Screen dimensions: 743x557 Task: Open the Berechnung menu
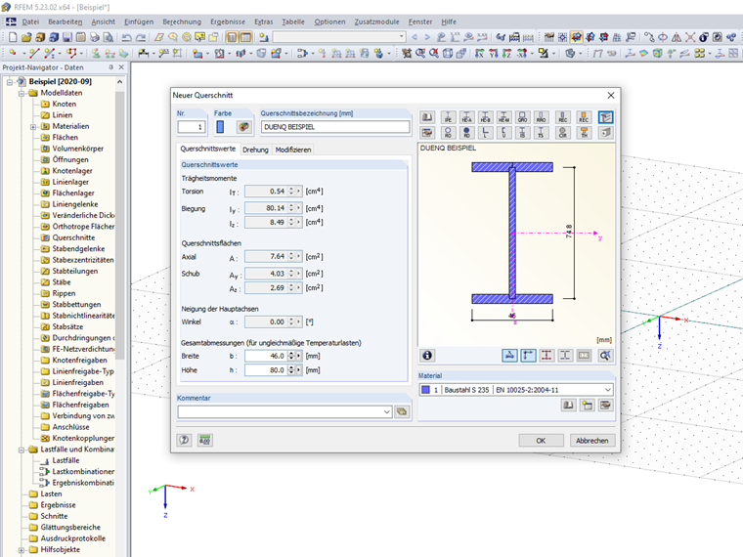coord(182,21)
